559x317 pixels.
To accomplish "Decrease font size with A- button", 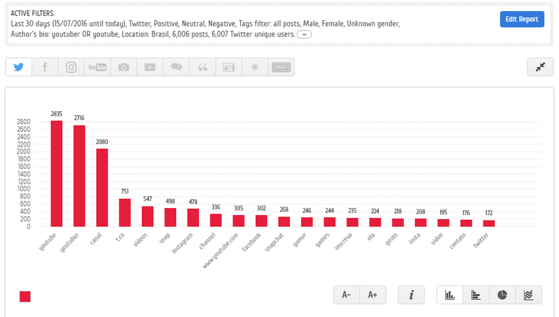I will (x=347, y=295).
